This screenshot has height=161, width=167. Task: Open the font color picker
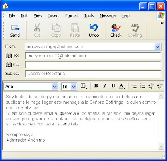(122, 86)
